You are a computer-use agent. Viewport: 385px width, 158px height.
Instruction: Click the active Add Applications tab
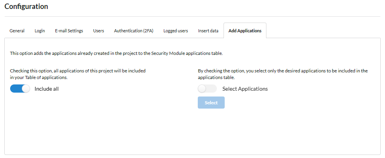[245, 31]
